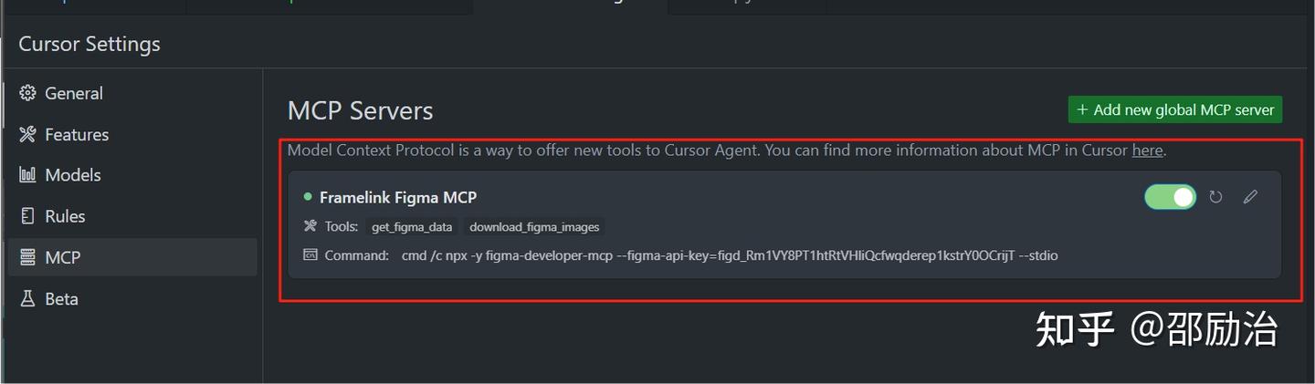This screenshot has height=384, width=1315.
Task: Open the Rules settings section
Action: [x=65, y=216]
